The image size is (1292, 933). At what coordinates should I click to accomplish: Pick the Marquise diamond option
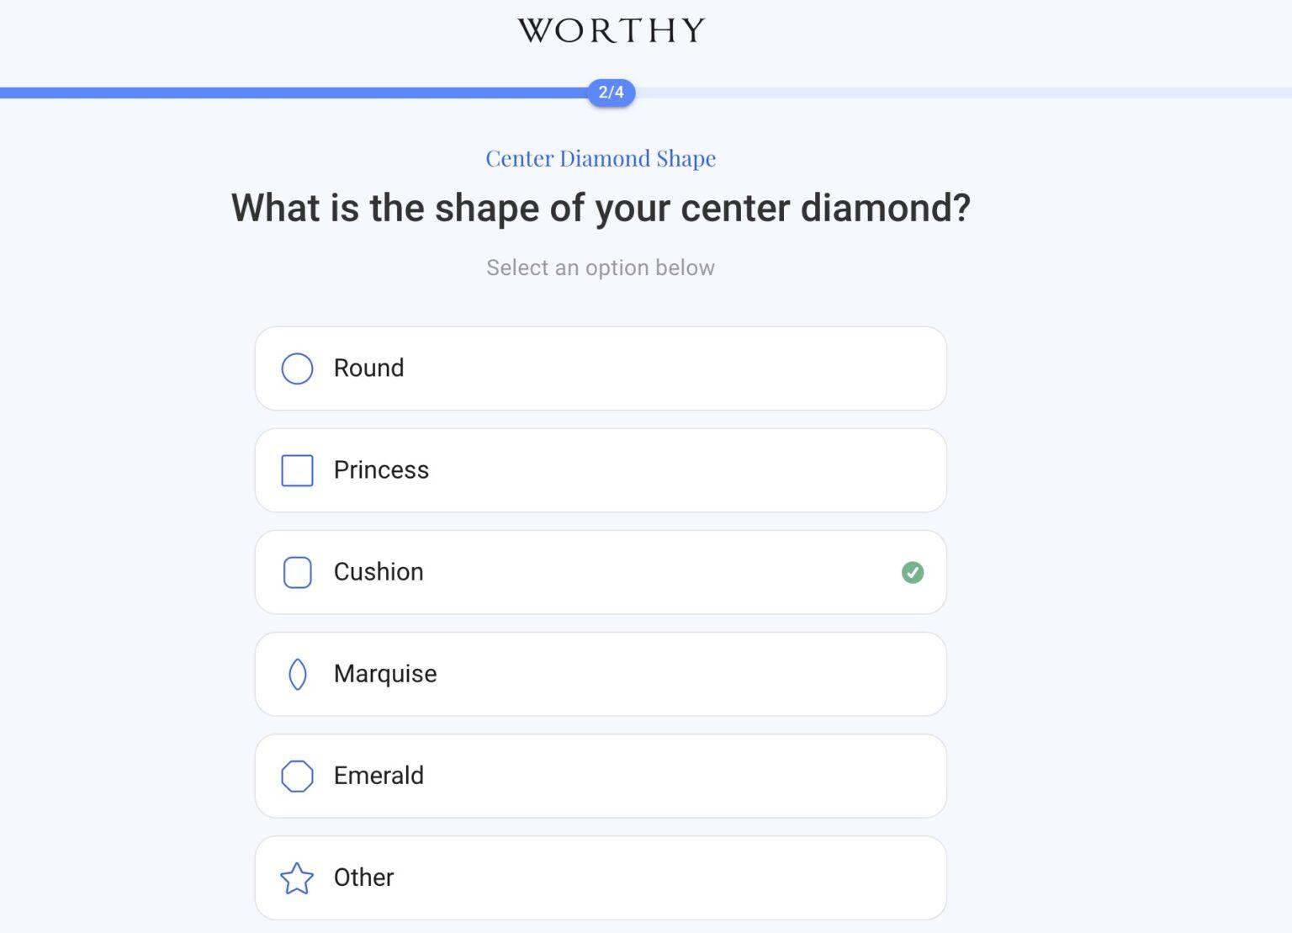coord(600,674)
